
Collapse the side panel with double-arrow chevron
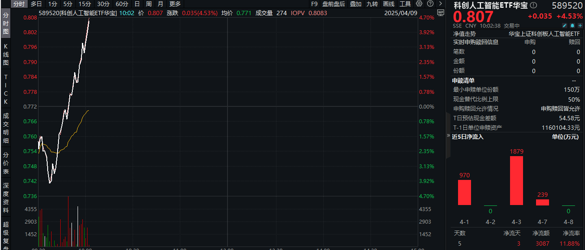[x=449, y=136]
